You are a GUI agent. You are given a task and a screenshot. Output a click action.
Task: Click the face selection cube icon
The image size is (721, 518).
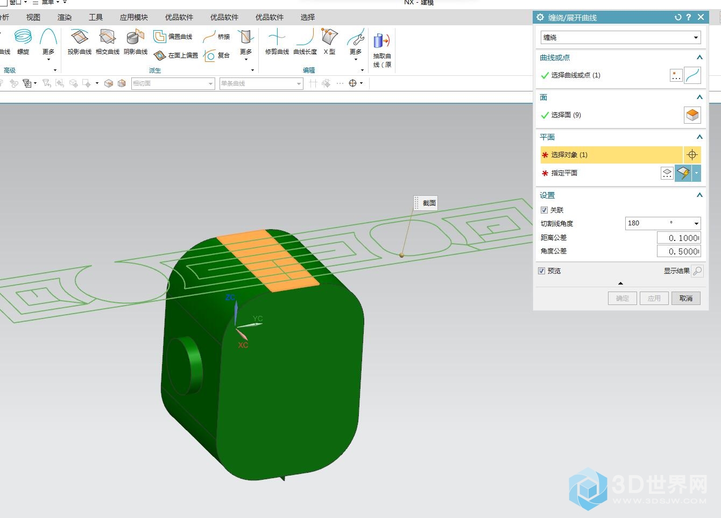click(692, 115)
